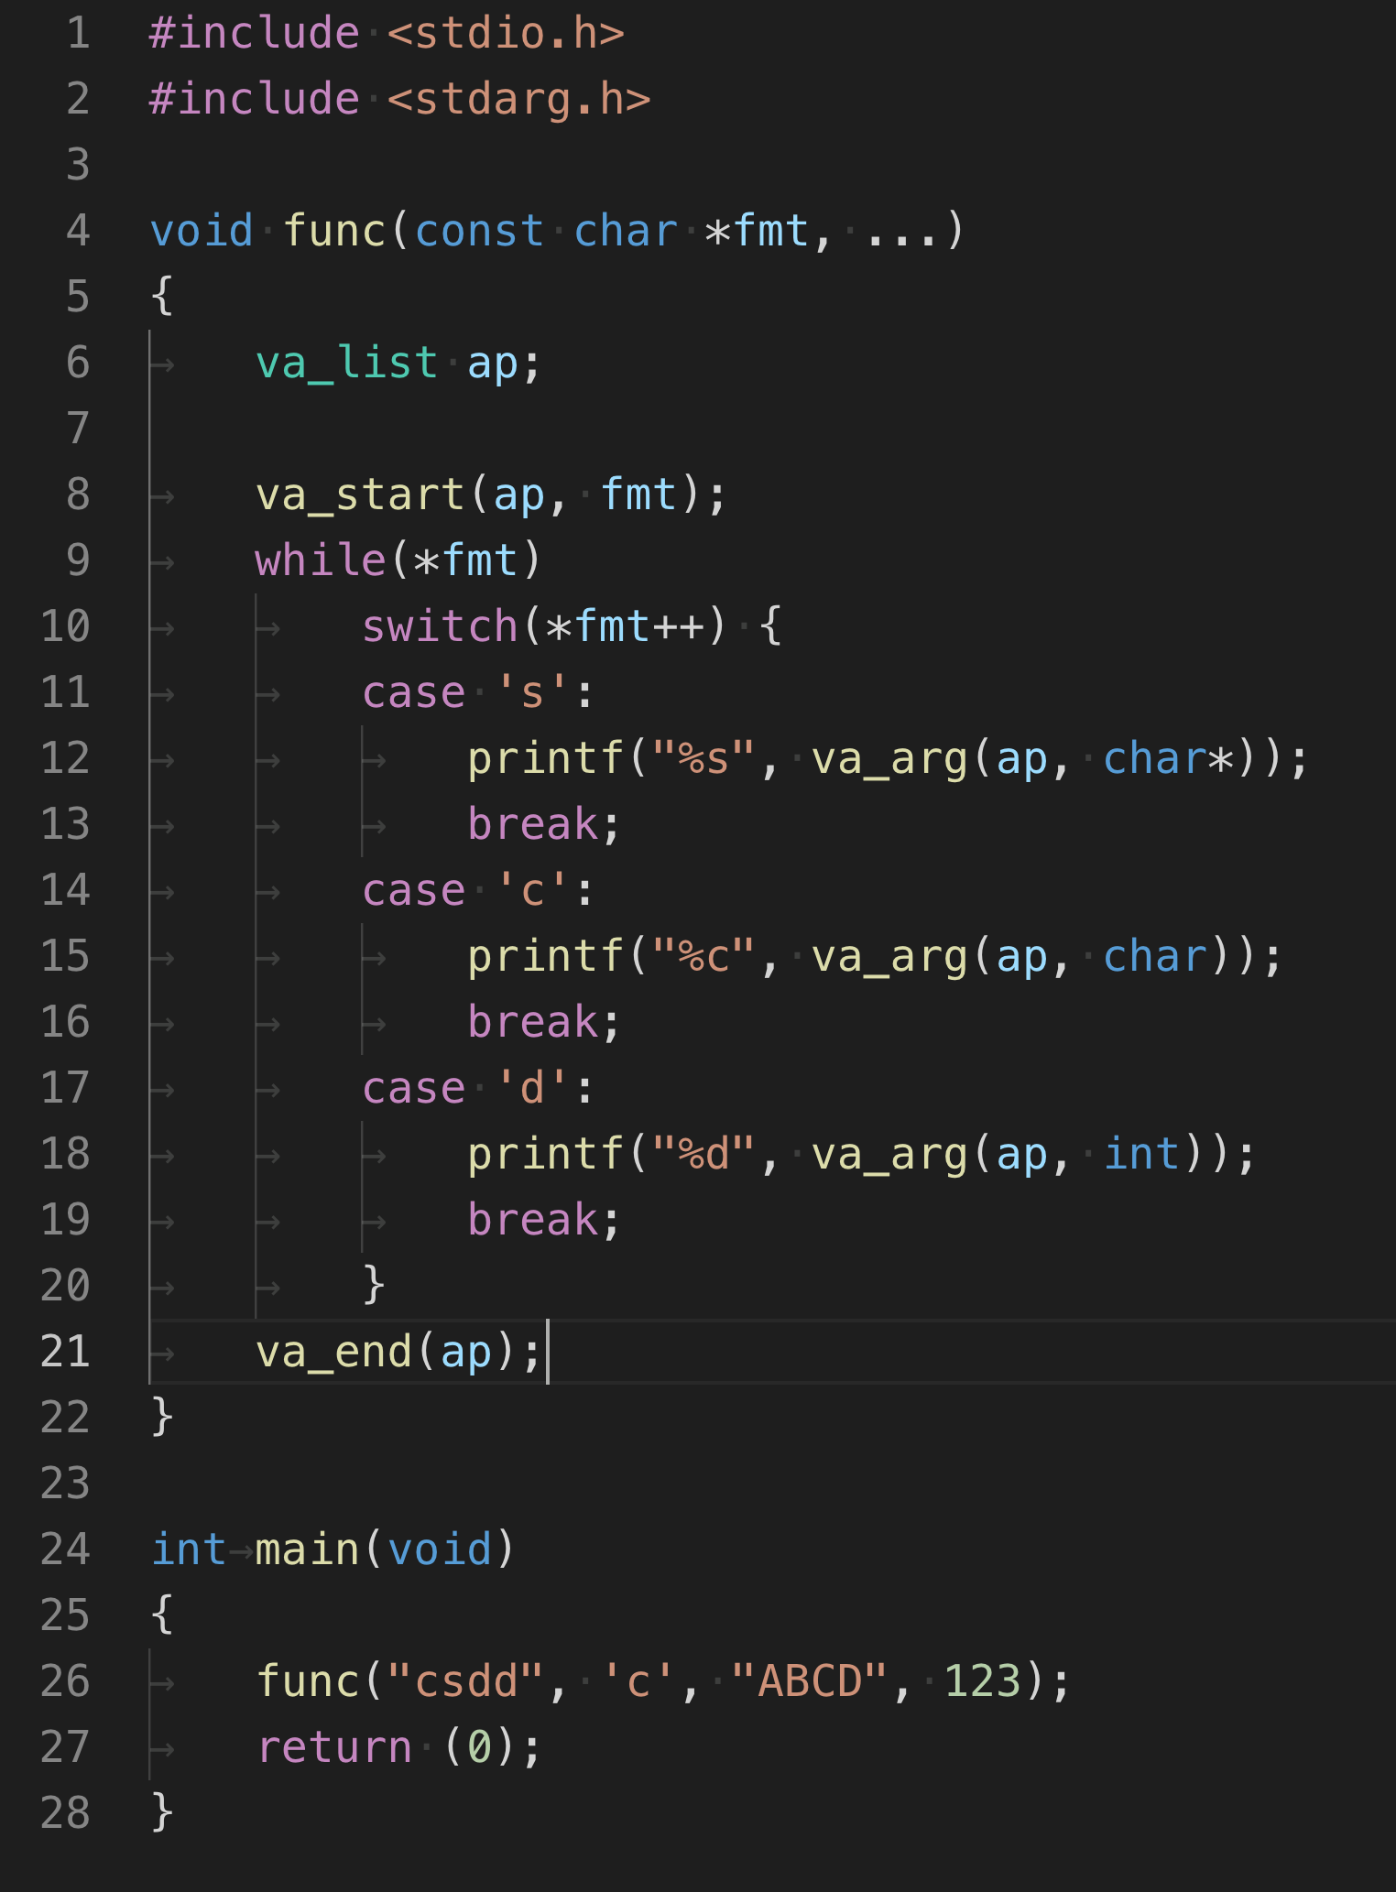Screen dimensions: 1396x1892
Task: Click the closing brace on line 20
Action: [x=374, y=1285]
